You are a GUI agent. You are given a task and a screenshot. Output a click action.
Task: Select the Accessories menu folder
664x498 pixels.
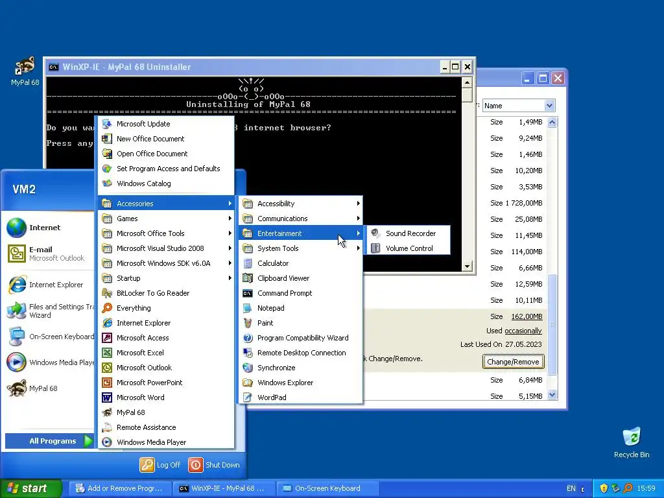pyautogui.click(x=167, y=204)
